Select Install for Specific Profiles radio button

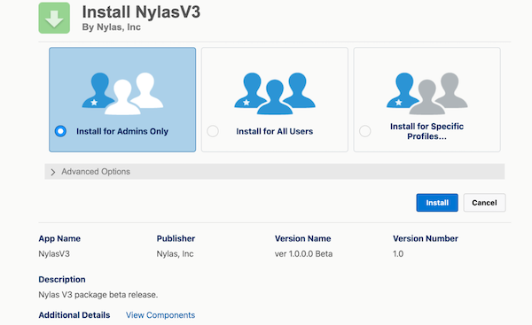[365, 131]
